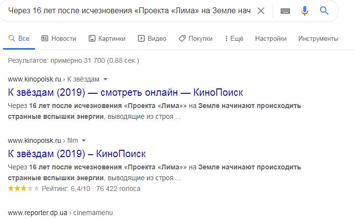Click the blue magnifier search icon
Screen dimensions: 355x219
324,11
